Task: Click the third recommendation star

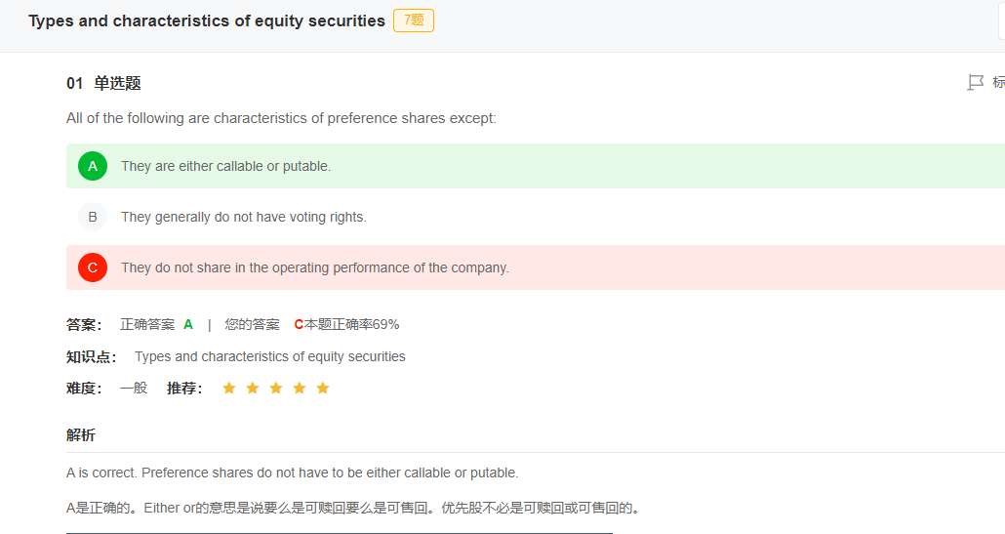Action: [275, 388]
